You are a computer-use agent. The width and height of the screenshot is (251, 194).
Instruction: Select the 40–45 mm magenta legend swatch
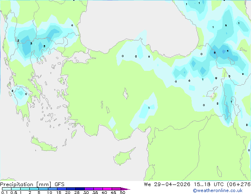point(107,189)
